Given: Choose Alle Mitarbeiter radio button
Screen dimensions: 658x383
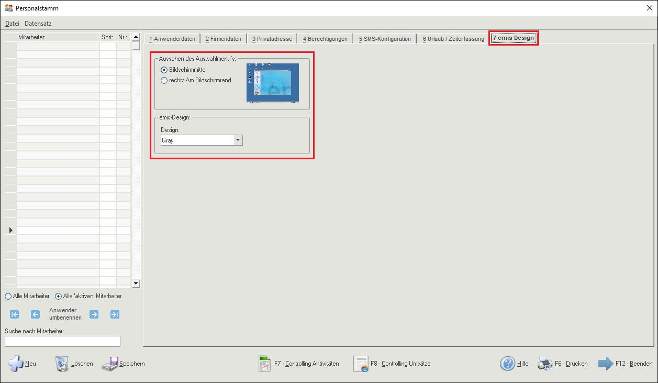Looking at the screenshot, I should (8, 296).
